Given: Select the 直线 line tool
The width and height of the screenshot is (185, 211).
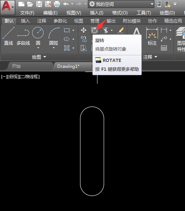Looking at the screenshot, I should pyautogui.click(x=8, y=36).
